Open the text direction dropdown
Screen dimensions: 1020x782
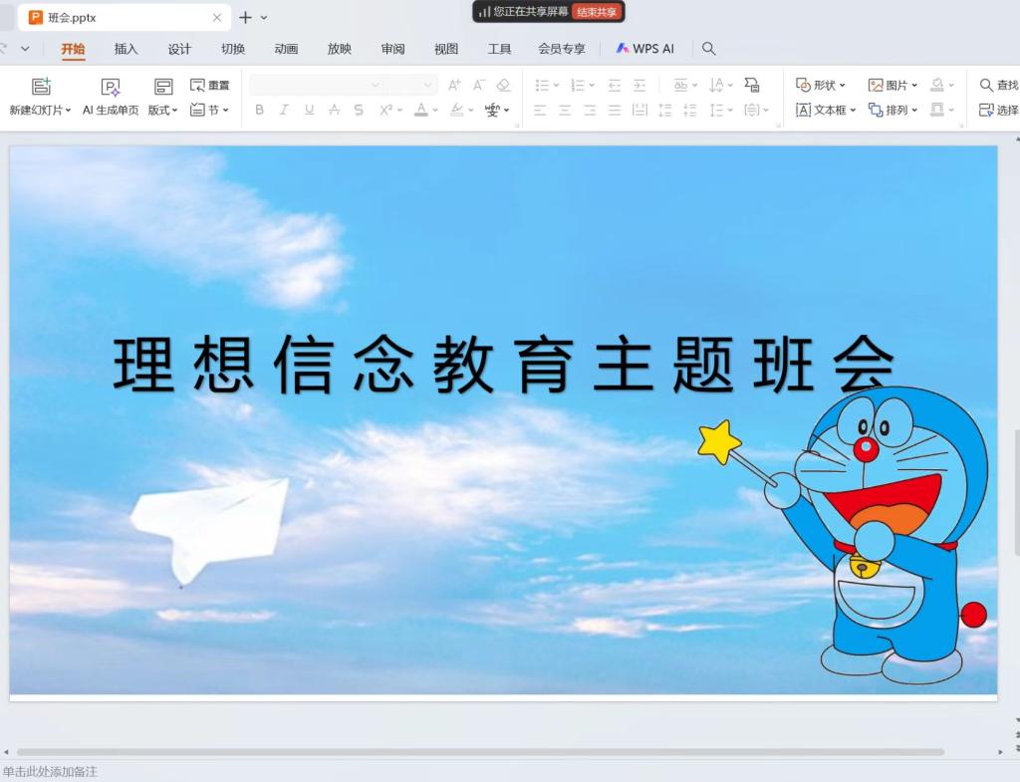pyautogui.click(x=685, y=86)
